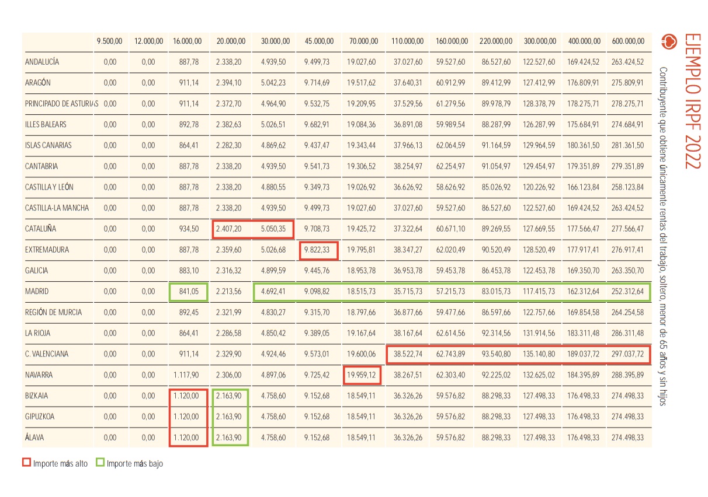
Task: Click the green 'Importe más bajo' legend square
Action: click(x=100, y=463)
